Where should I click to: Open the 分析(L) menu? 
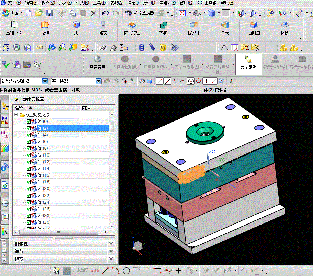click(x=149, y=3)
